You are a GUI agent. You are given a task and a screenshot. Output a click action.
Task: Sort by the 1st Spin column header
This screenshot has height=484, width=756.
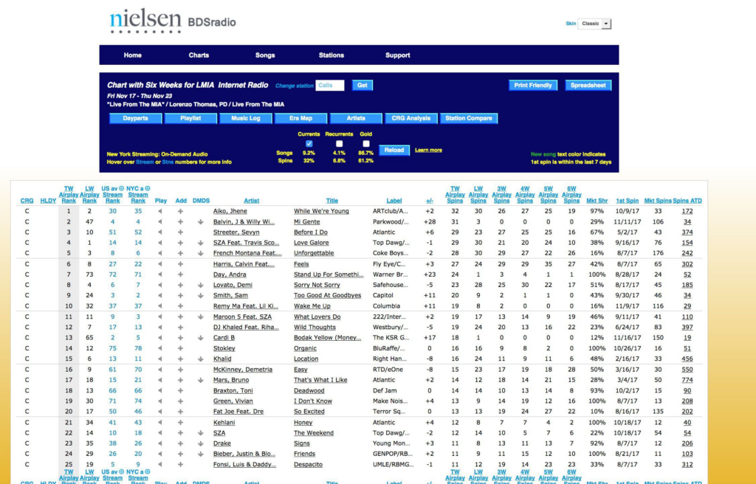coord(628,201)
